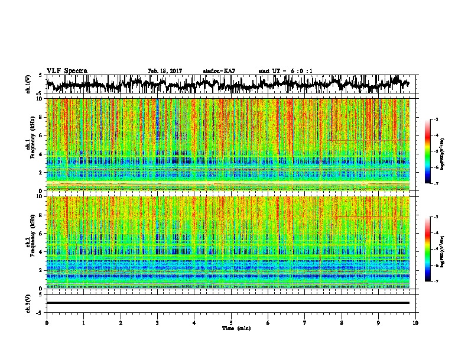The height and width of the screenshot is (362, 468).
Task: Click the red horizontal line in ch.1 spectrogram
Action: 369,140
